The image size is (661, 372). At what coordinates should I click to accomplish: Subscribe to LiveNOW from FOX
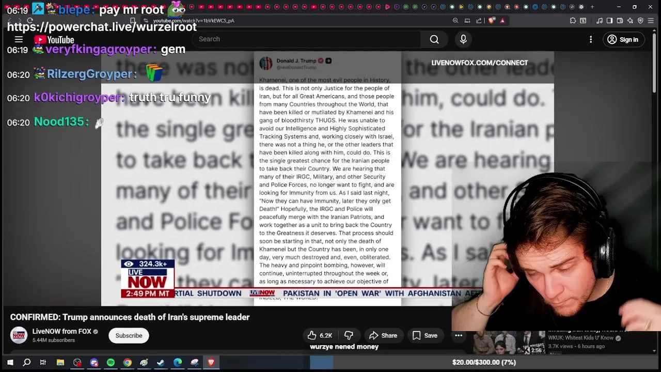click(x=129, y=335)
